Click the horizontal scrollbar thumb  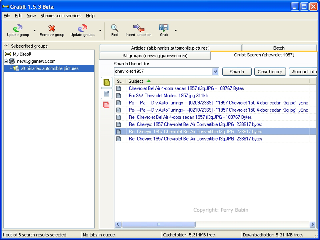(158, 224)
